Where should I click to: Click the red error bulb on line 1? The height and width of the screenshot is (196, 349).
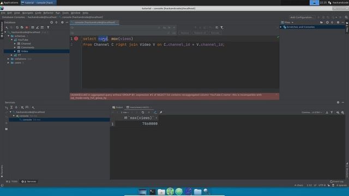pos(76,39)
